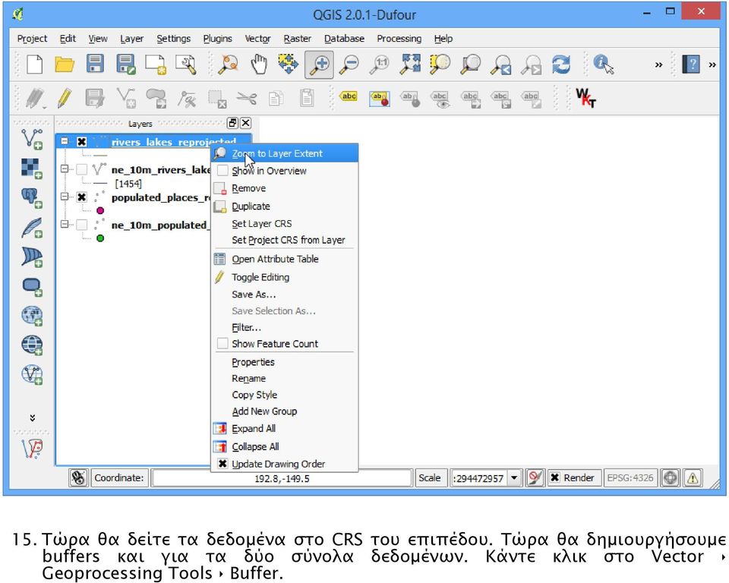Click the Save As floppy icon with pencil

pyautogui.click(x=125, y=65)
